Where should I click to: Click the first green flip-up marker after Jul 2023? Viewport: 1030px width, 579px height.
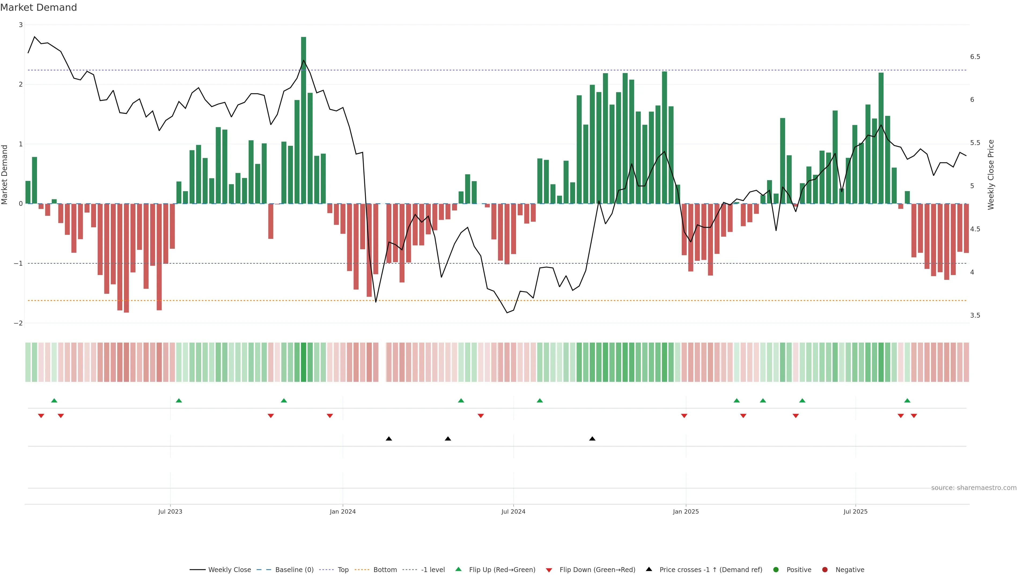[x=179, y=400]
